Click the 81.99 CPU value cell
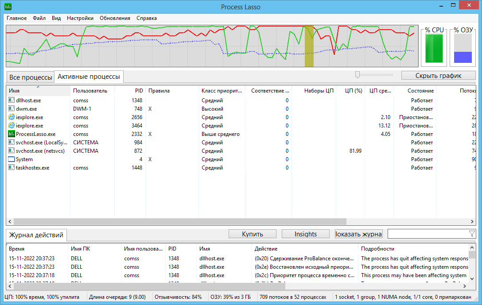 pyautogui.click(x=355, y=151)
